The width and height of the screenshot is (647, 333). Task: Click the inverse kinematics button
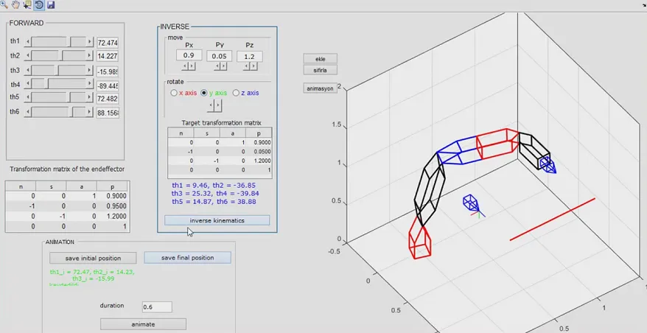coord(217,220)
